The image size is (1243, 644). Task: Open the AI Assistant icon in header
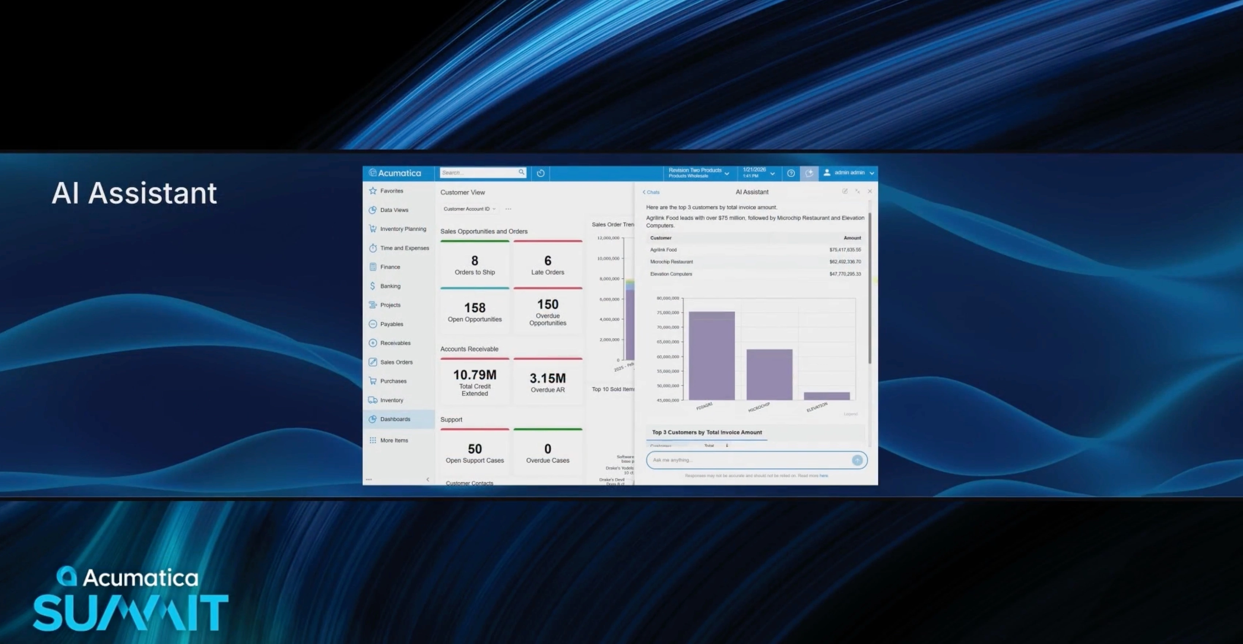point(809,173)
